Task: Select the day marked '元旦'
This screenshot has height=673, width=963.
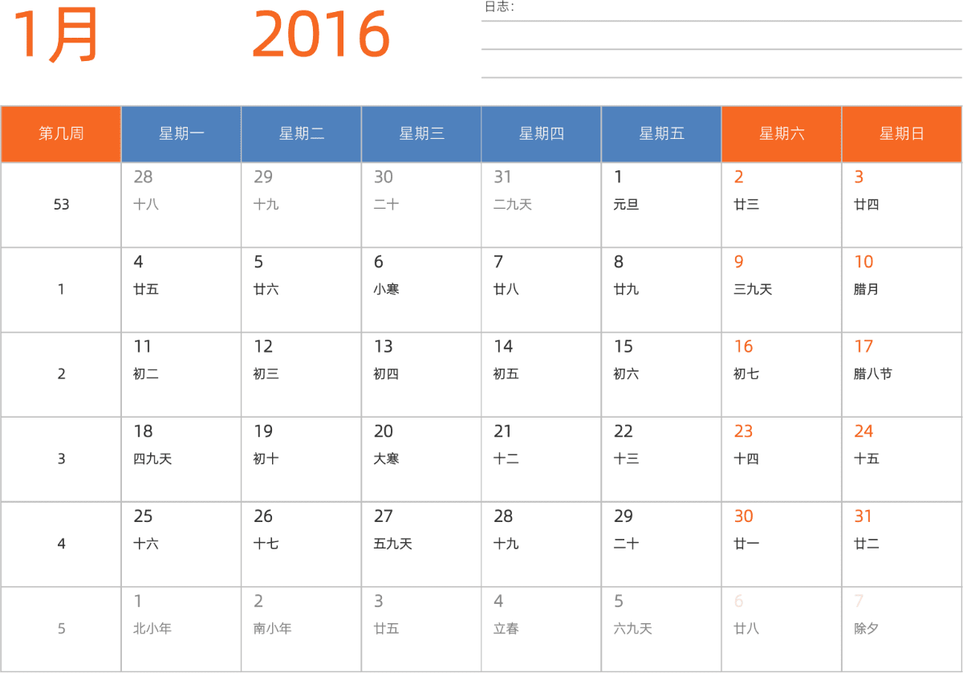Action: [661, 206]
